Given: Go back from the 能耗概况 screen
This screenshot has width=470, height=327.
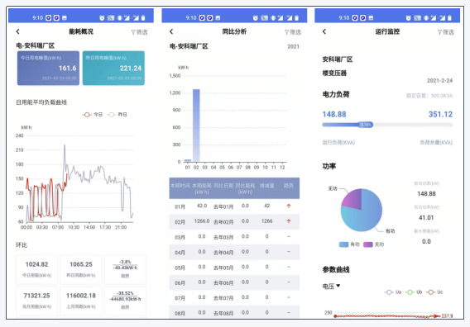Looking at the screenshot, I should pos(17,31).
